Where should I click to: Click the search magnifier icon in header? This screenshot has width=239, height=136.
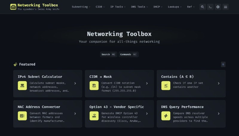tap(203, 7)
